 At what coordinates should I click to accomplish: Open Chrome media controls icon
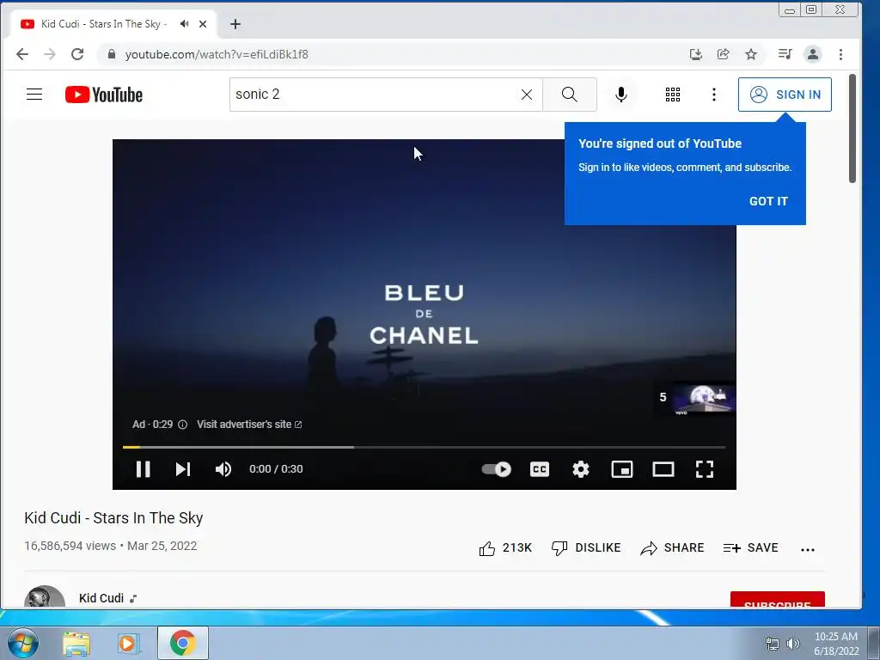[x=785, y=54]
